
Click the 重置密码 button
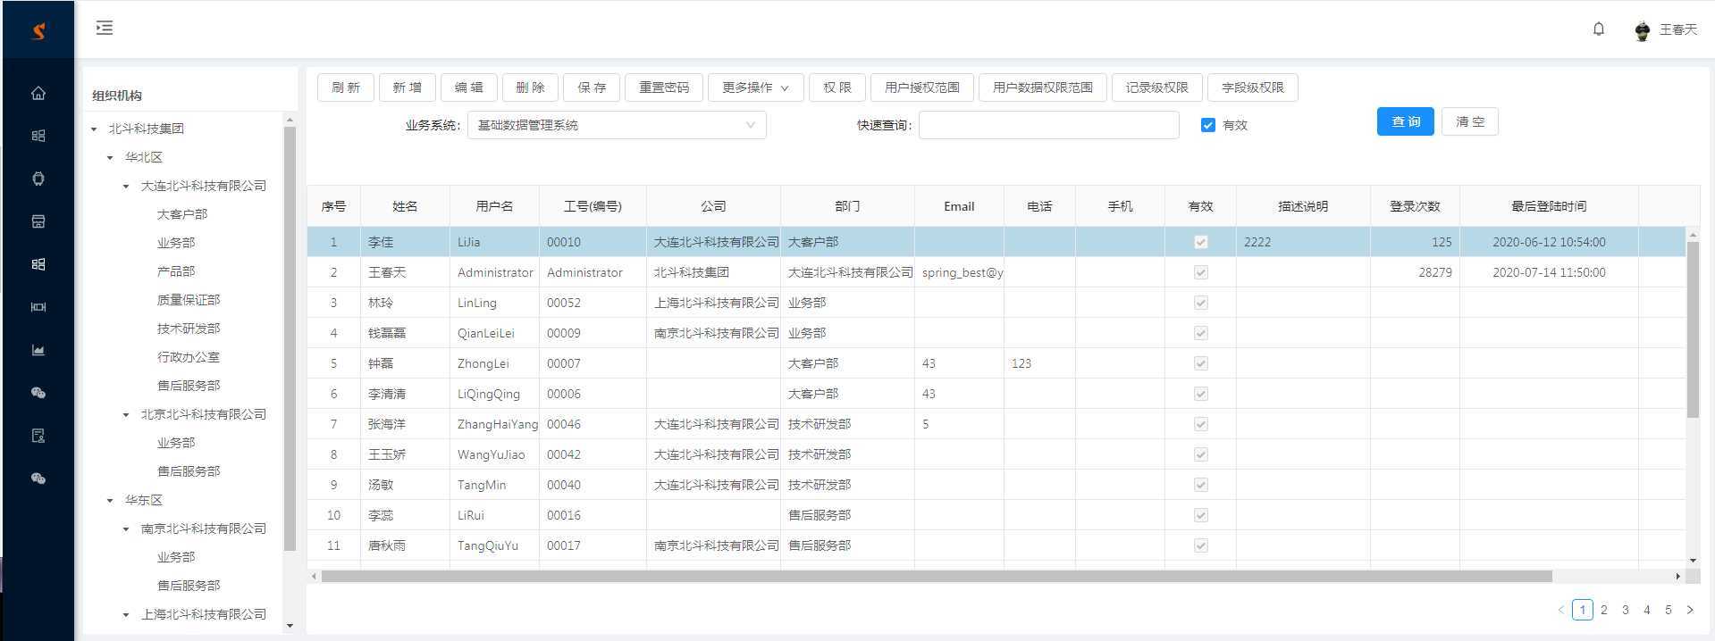pos(663,87)
